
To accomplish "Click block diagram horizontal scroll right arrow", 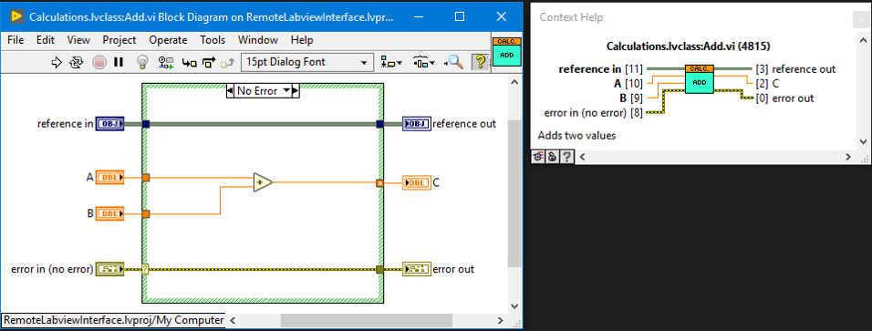I will pyautogui.click(x=501, y=321).
